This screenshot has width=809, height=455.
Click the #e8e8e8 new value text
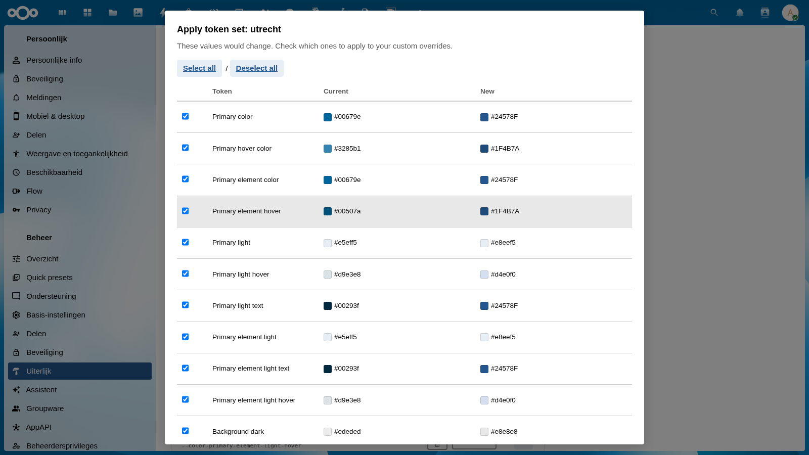[x=504, y=432]
